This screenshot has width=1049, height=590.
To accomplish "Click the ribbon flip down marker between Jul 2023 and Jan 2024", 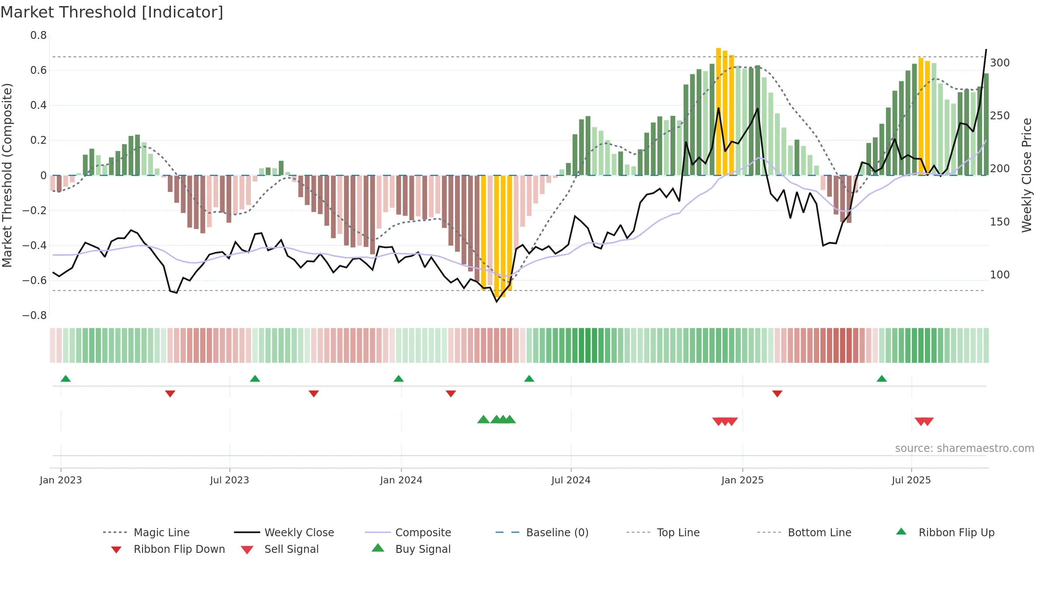I will [x=314, y=394].
